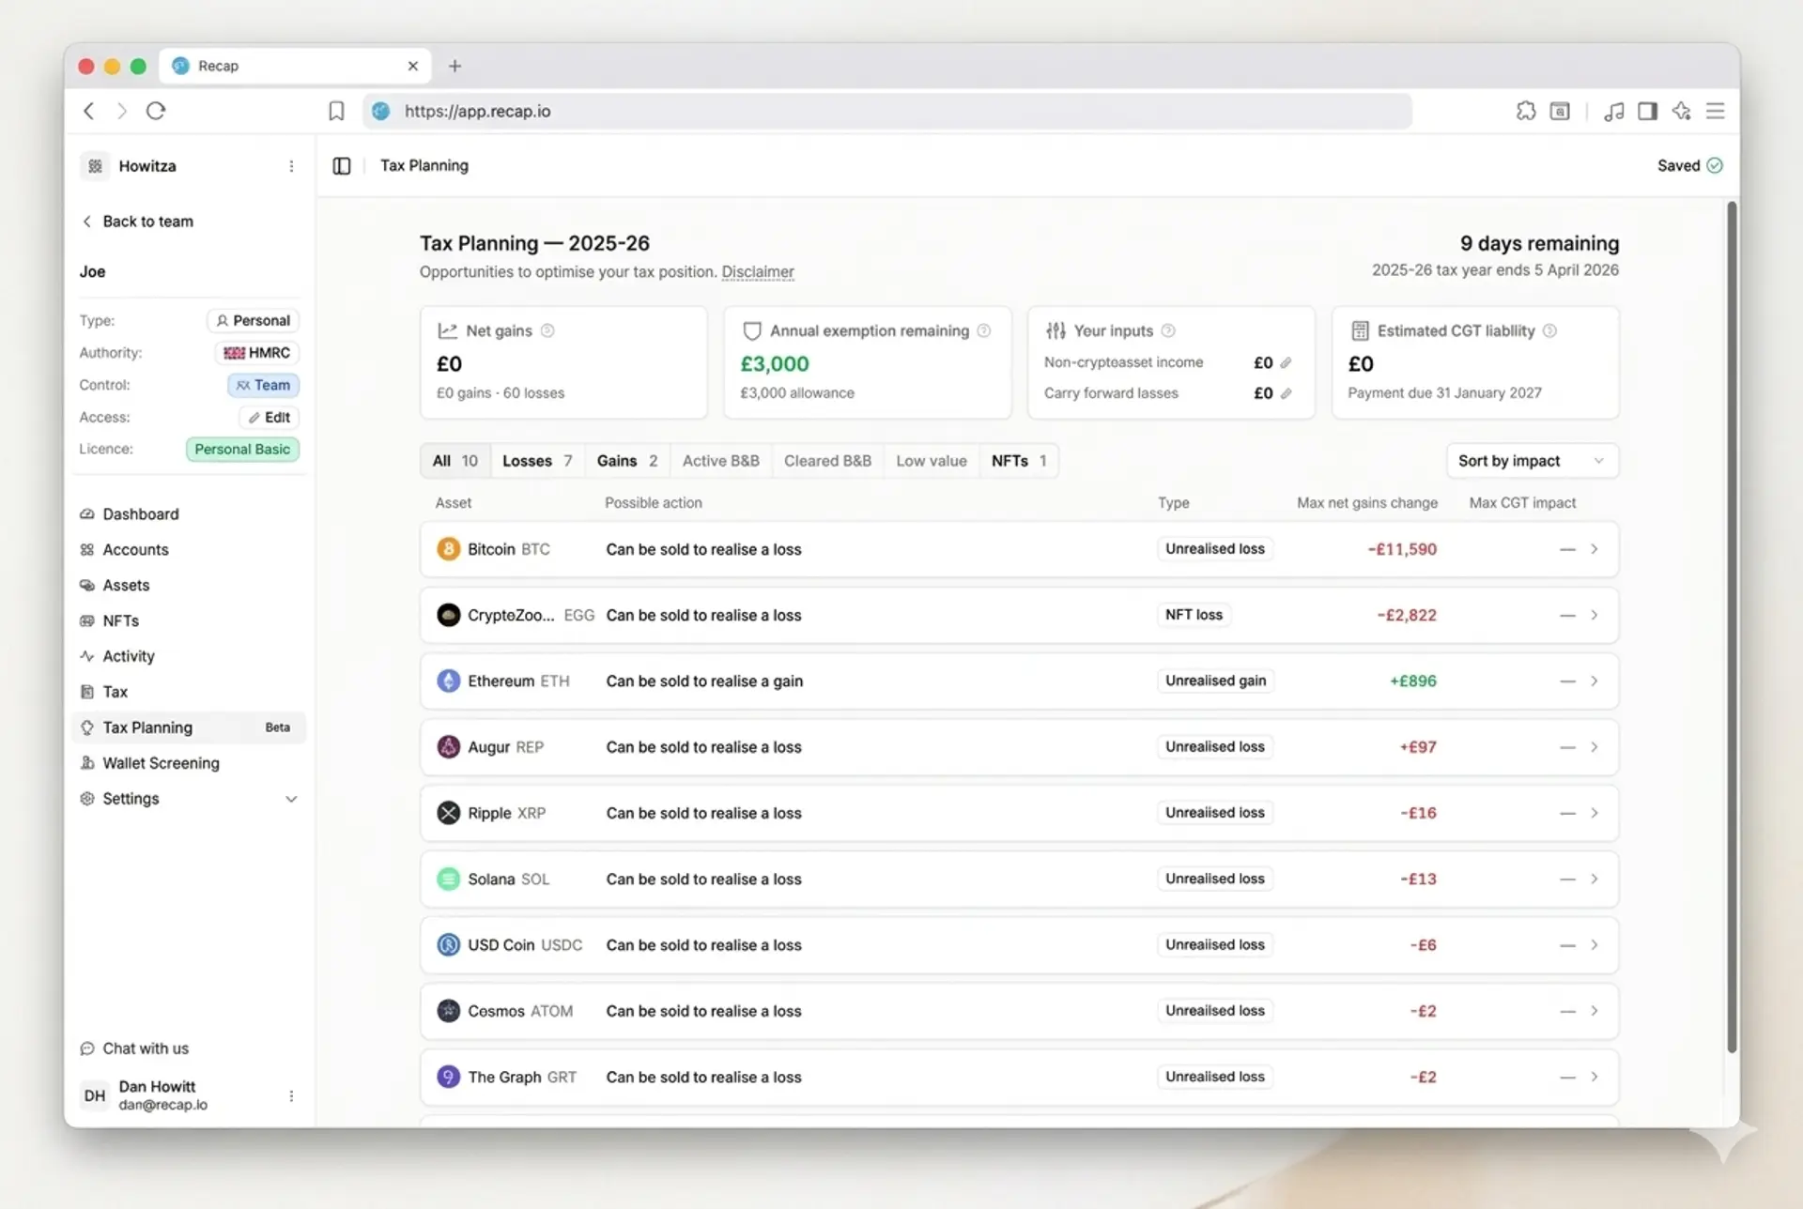Toggle the browser side panel icon
This screenshot has height=1209, width=1803.
[1647, 111]
